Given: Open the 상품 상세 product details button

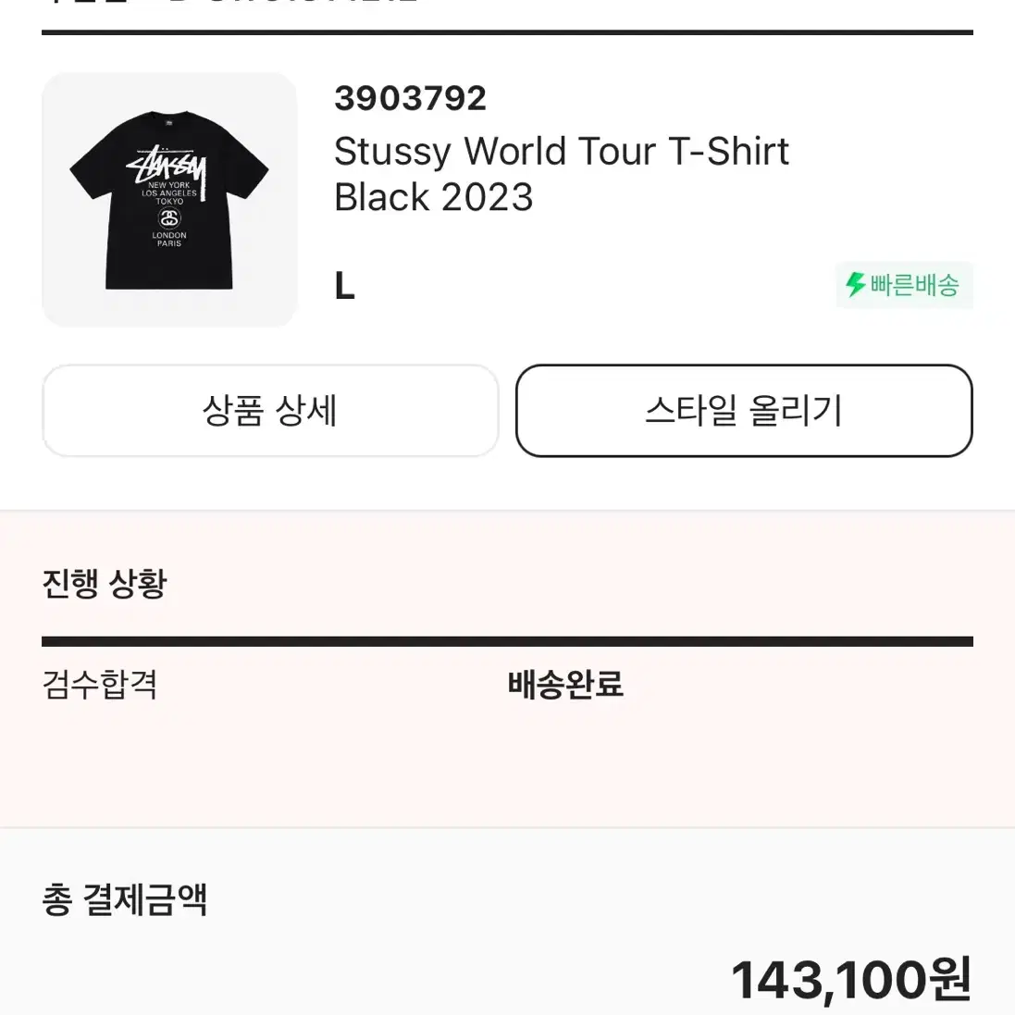Looking at the screenshot, I should (x=270, y=411).
